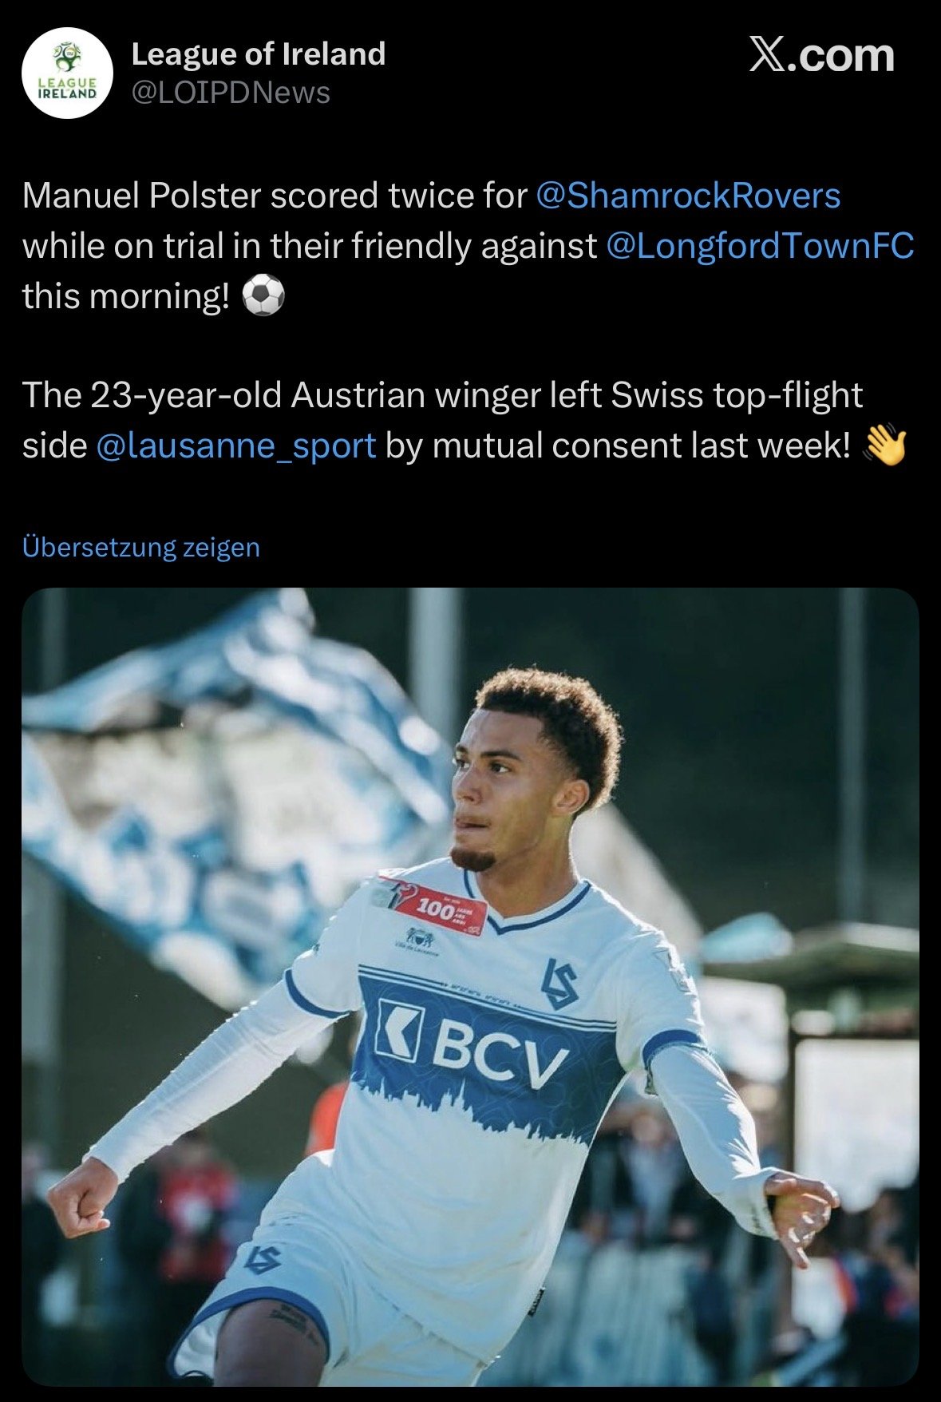The height and width of the screenshot is (1402, 941).
Task: Click the X.com logo
Action: [821, 55]
